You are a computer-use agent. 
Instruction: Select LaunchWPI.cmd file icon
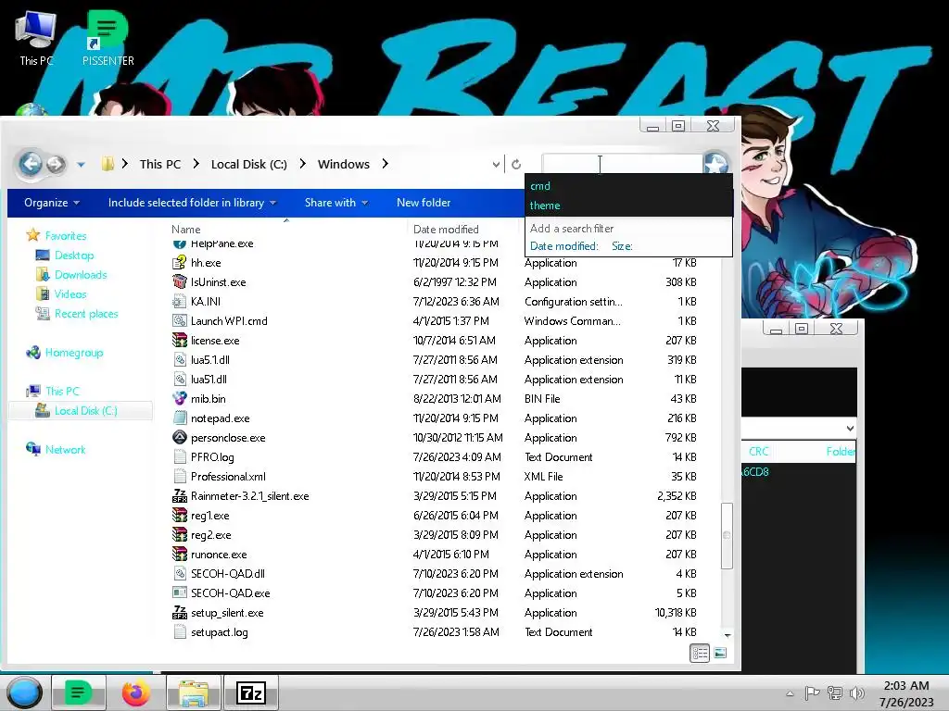(179, 320)
